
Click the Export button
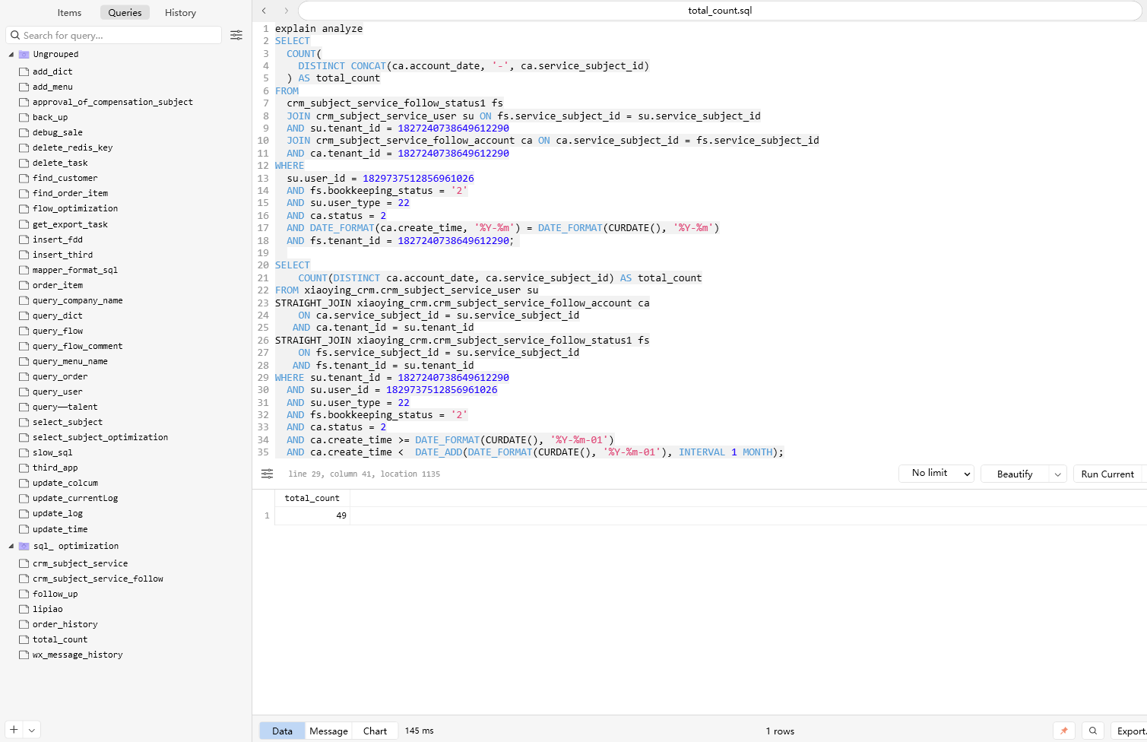point(1130,731)
